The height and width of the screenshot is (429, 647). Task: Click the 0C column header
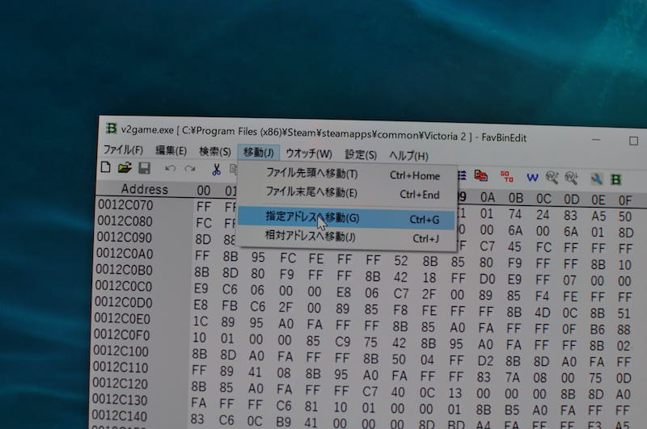[543, 199]
